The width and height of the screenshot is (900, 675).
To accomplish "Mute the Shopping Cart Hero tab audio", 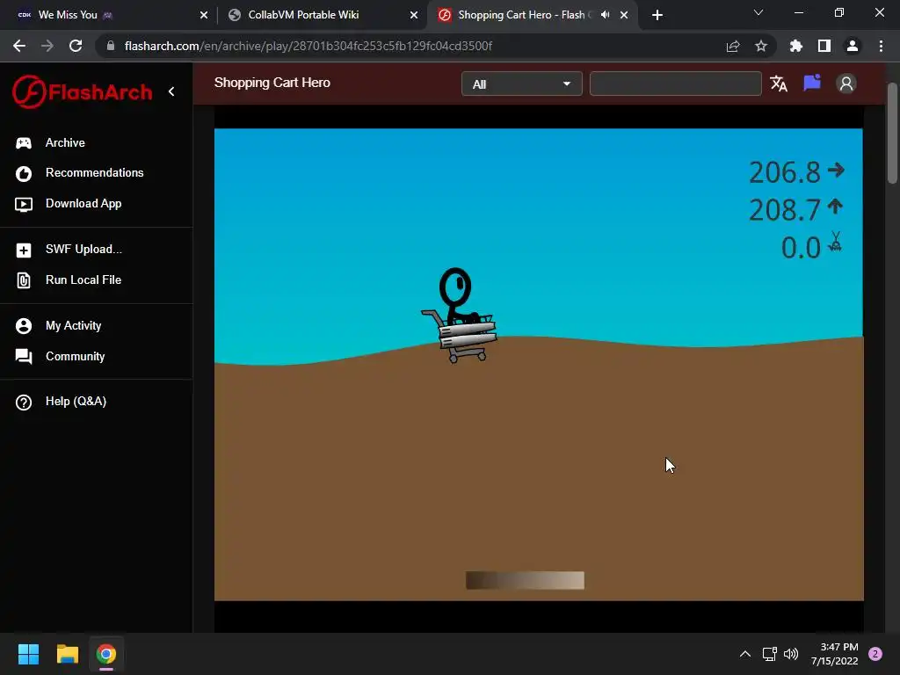I will pos(605,15).
